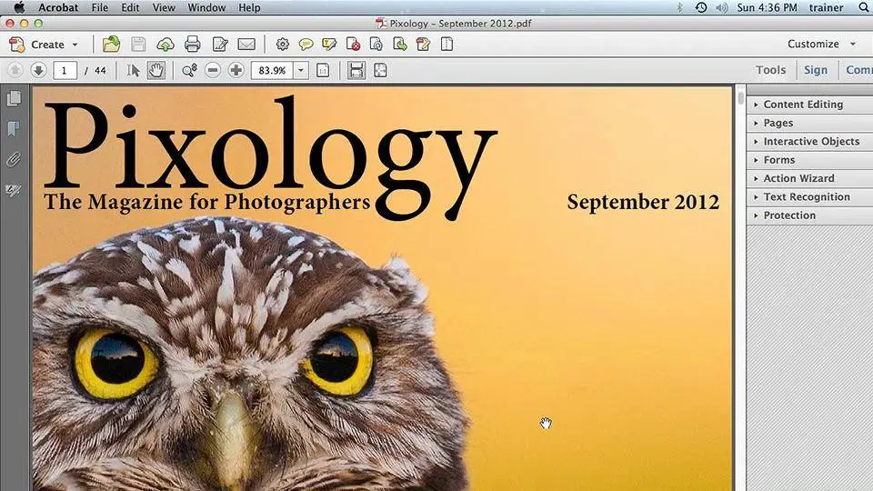Choose the Hand pan tool
This screenshot has width=873, height=491.
pyautogui.click(x=156, y=70)
